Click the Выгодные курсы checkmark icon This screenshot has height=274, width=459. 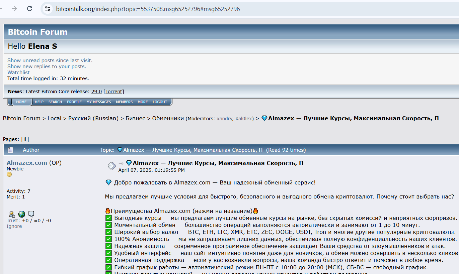[108, 218]
